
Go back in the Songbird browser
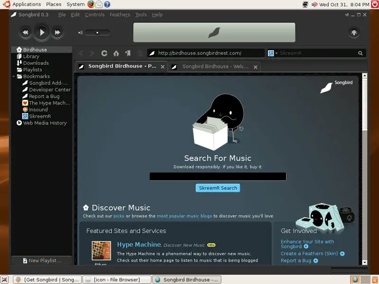(x=81, y=53)
